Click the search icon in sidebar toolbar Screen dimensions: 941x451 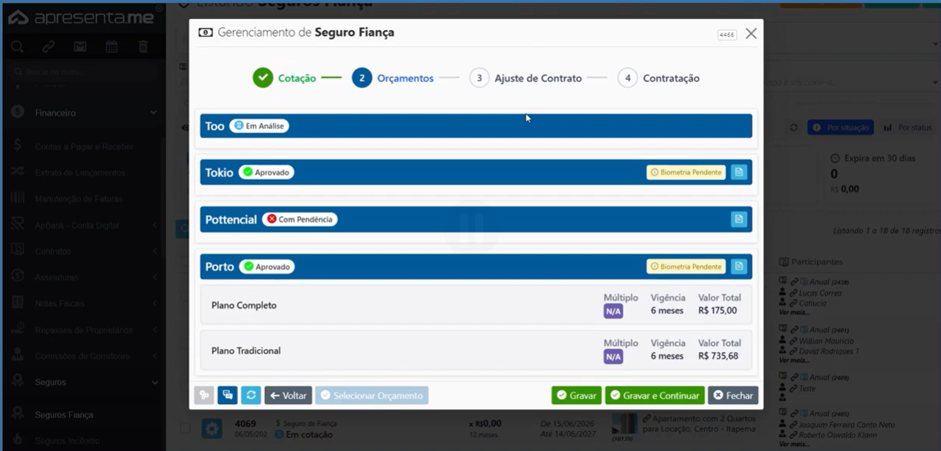17,47
